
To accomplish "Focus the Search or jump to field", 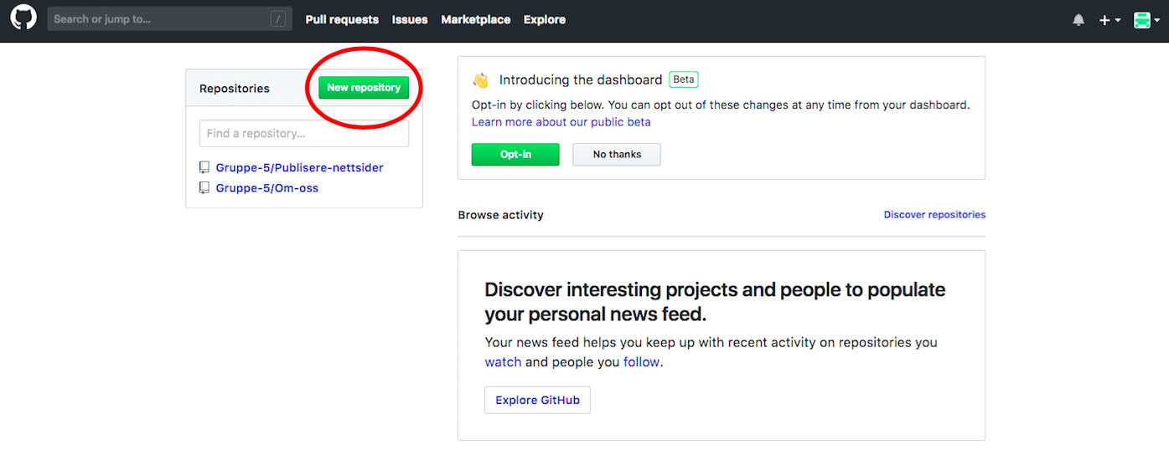I will tap(170, 19).
